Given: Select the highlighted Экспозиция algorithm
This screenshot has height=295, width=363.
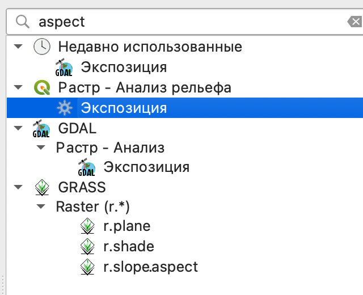Looking at the screenshot, I should [124, 108].
